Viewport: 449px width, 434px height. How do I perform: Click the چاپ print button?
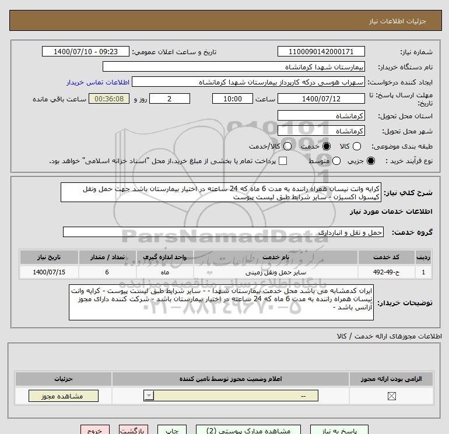[172, 430]
